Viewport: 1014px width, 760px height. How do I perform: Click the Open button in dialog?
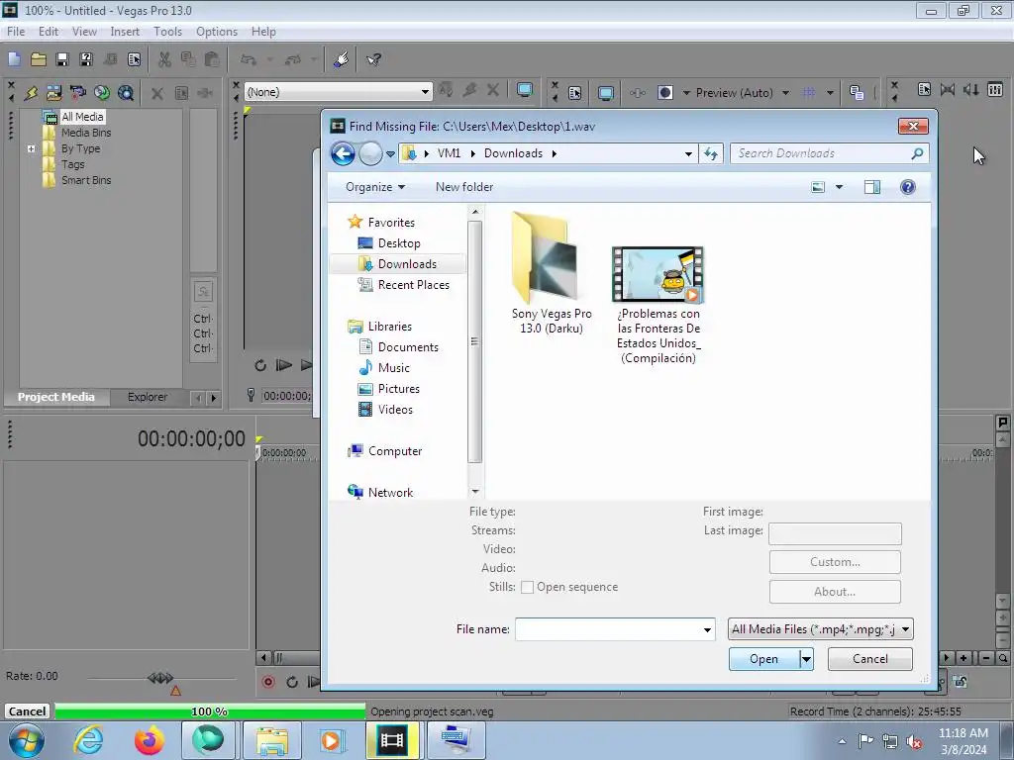click(x=763, y=659)
